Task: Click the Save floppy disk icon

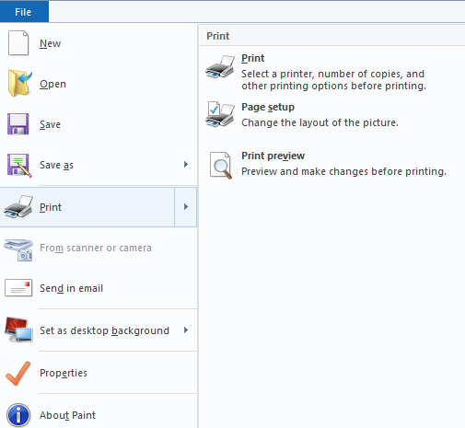Action: [x=18, y=124]
